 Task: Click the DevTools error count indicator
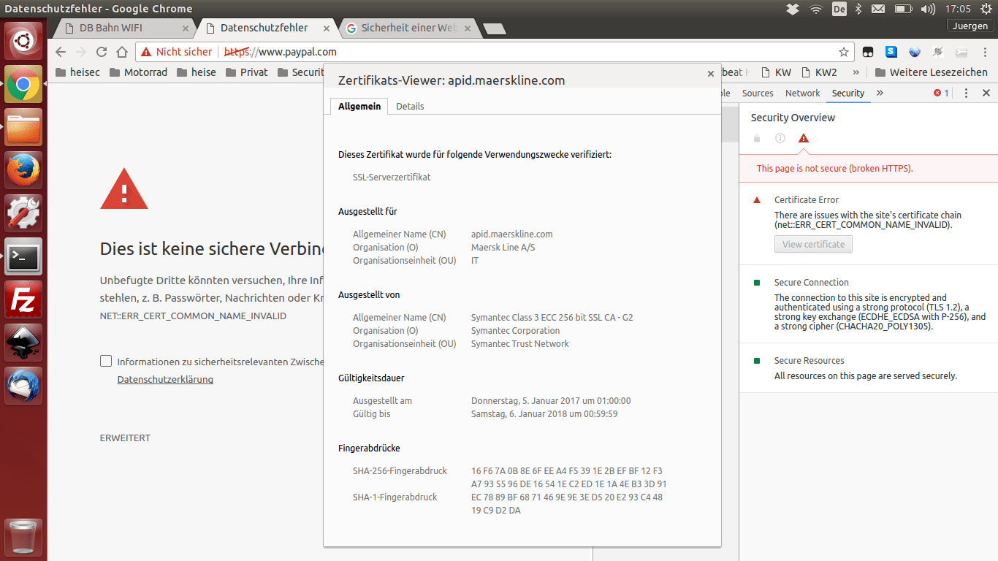941,93
